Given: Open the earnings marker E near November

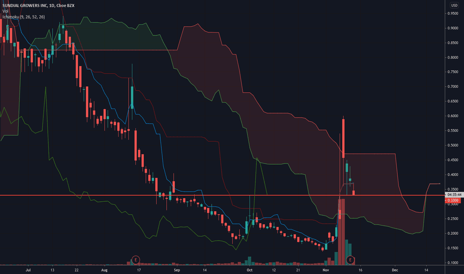Looking at the screenshot, I should coord(350,260).
